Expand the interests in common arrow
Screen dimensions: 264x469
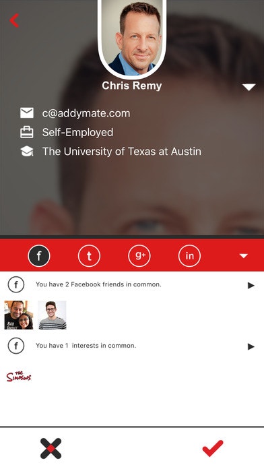251,346
